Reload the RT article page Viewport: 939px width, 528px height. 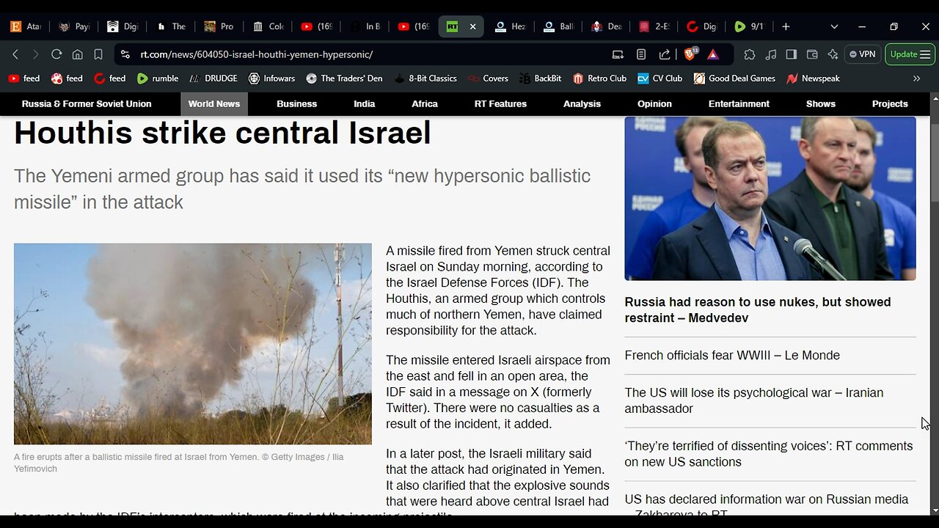[x=56, y=54]
